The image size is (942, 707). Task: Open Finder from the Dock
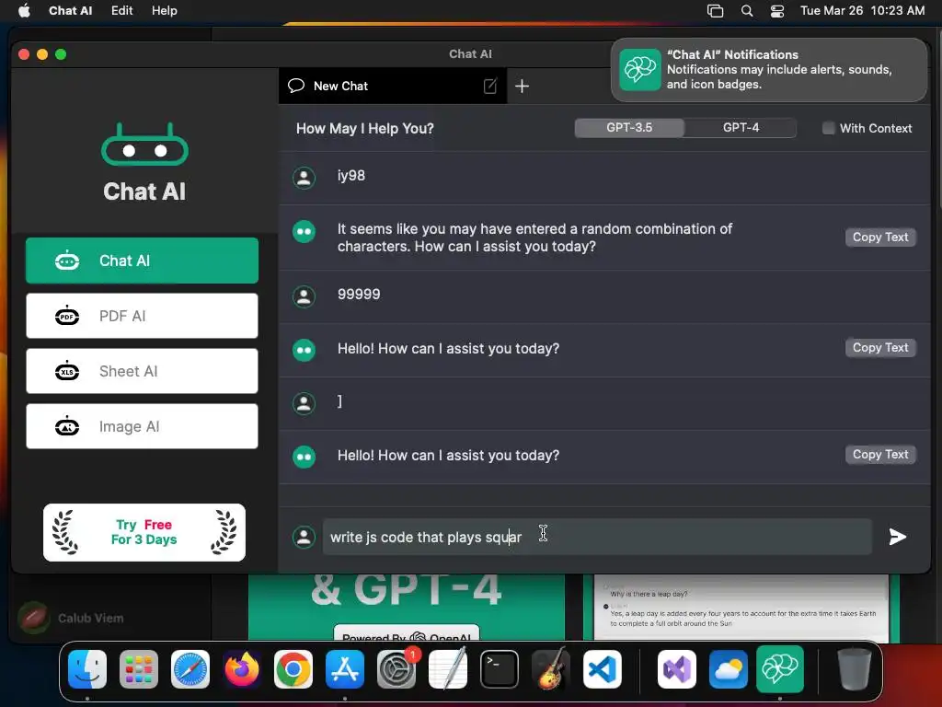pyautogui.click(x=87, y=669)
